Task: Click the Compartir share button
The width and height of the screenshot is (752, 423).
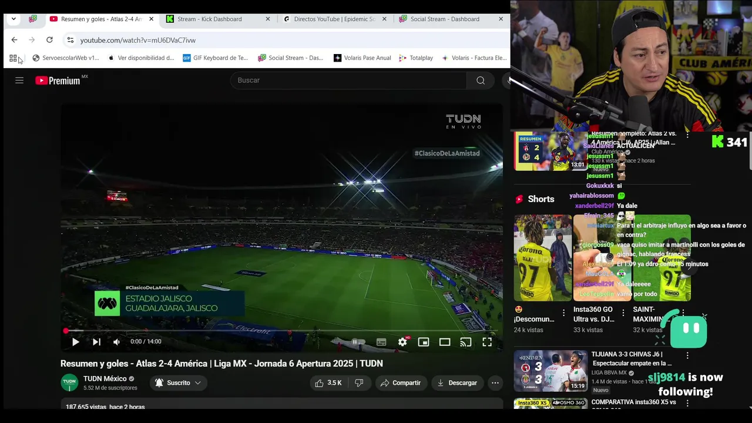Action: pyautogui.click(x=401, y=383)
